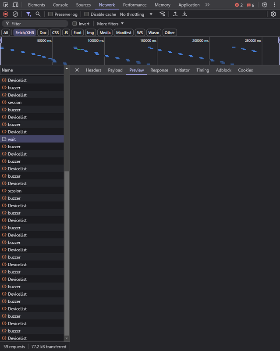Toggle the CSS type filter
The width and height of the screenshot is (280, 351).
click(x=56, y=32)
